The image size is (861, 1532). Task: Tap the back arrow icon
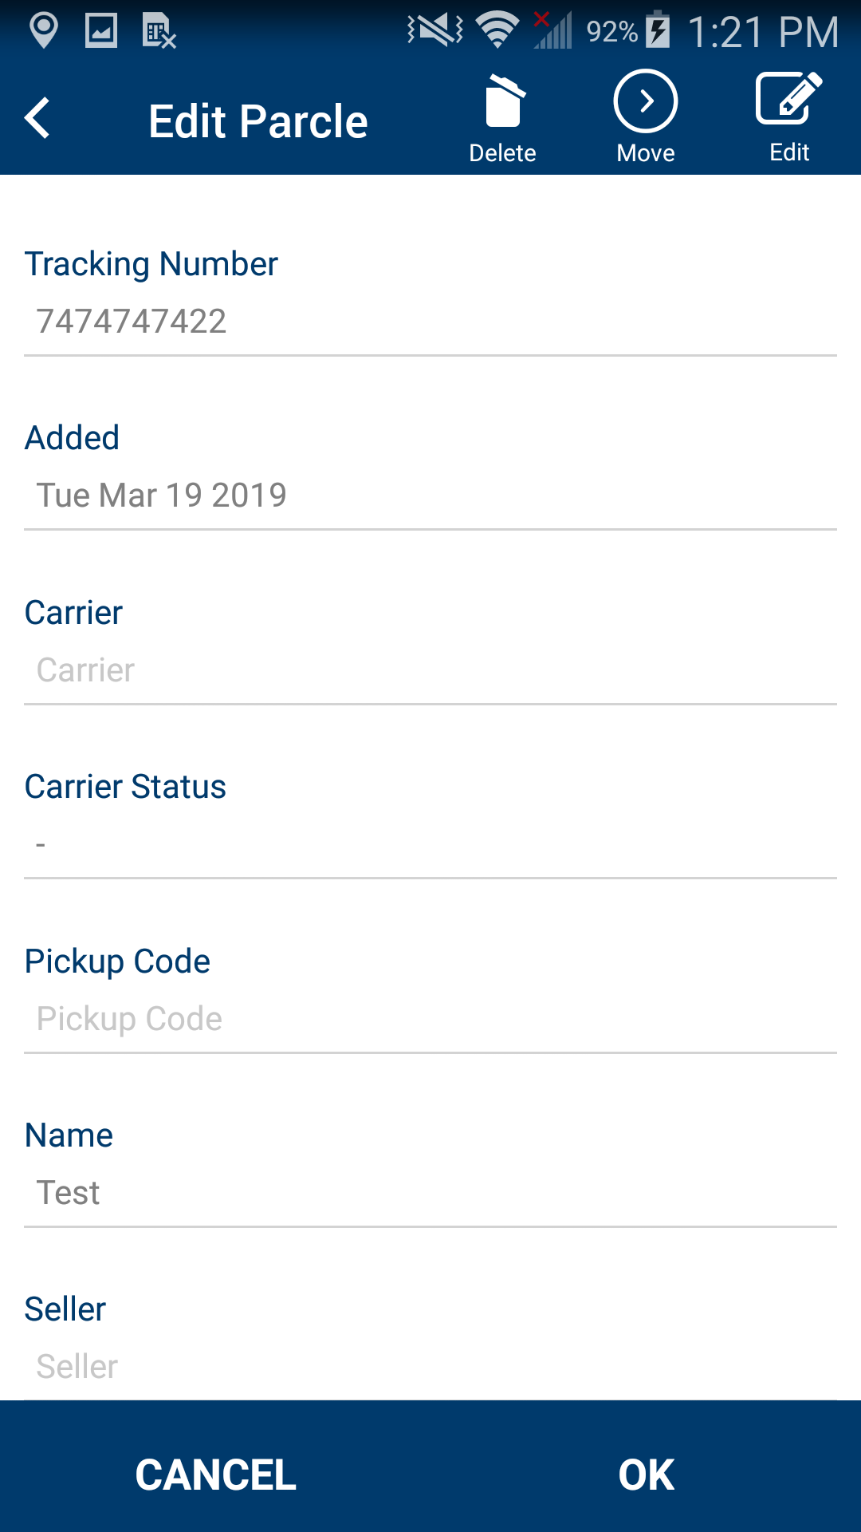(x=38, y=119)
